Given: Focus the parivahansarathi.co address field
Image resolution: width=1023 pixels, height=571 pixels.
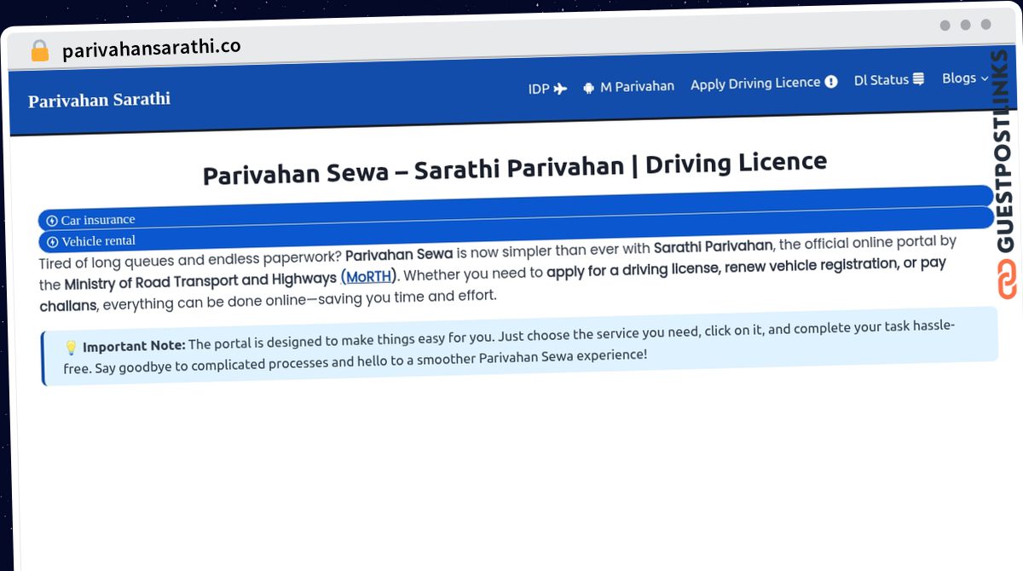Looking at the screenshot, I should pos(152,49).
